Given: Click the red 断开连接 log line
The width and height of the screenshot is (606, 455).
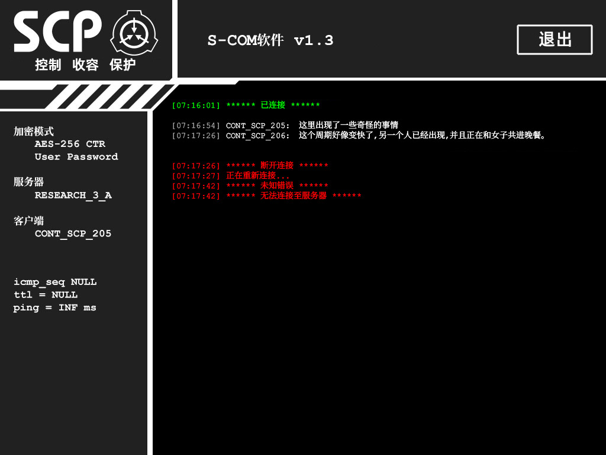Looking at the screenshot, I should [250, 166].
